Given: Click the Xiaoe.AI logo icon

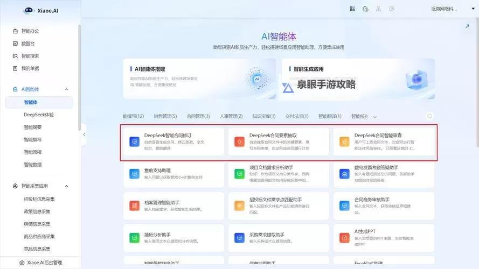Looking at the screenshot, I should [x=29, y=10].
